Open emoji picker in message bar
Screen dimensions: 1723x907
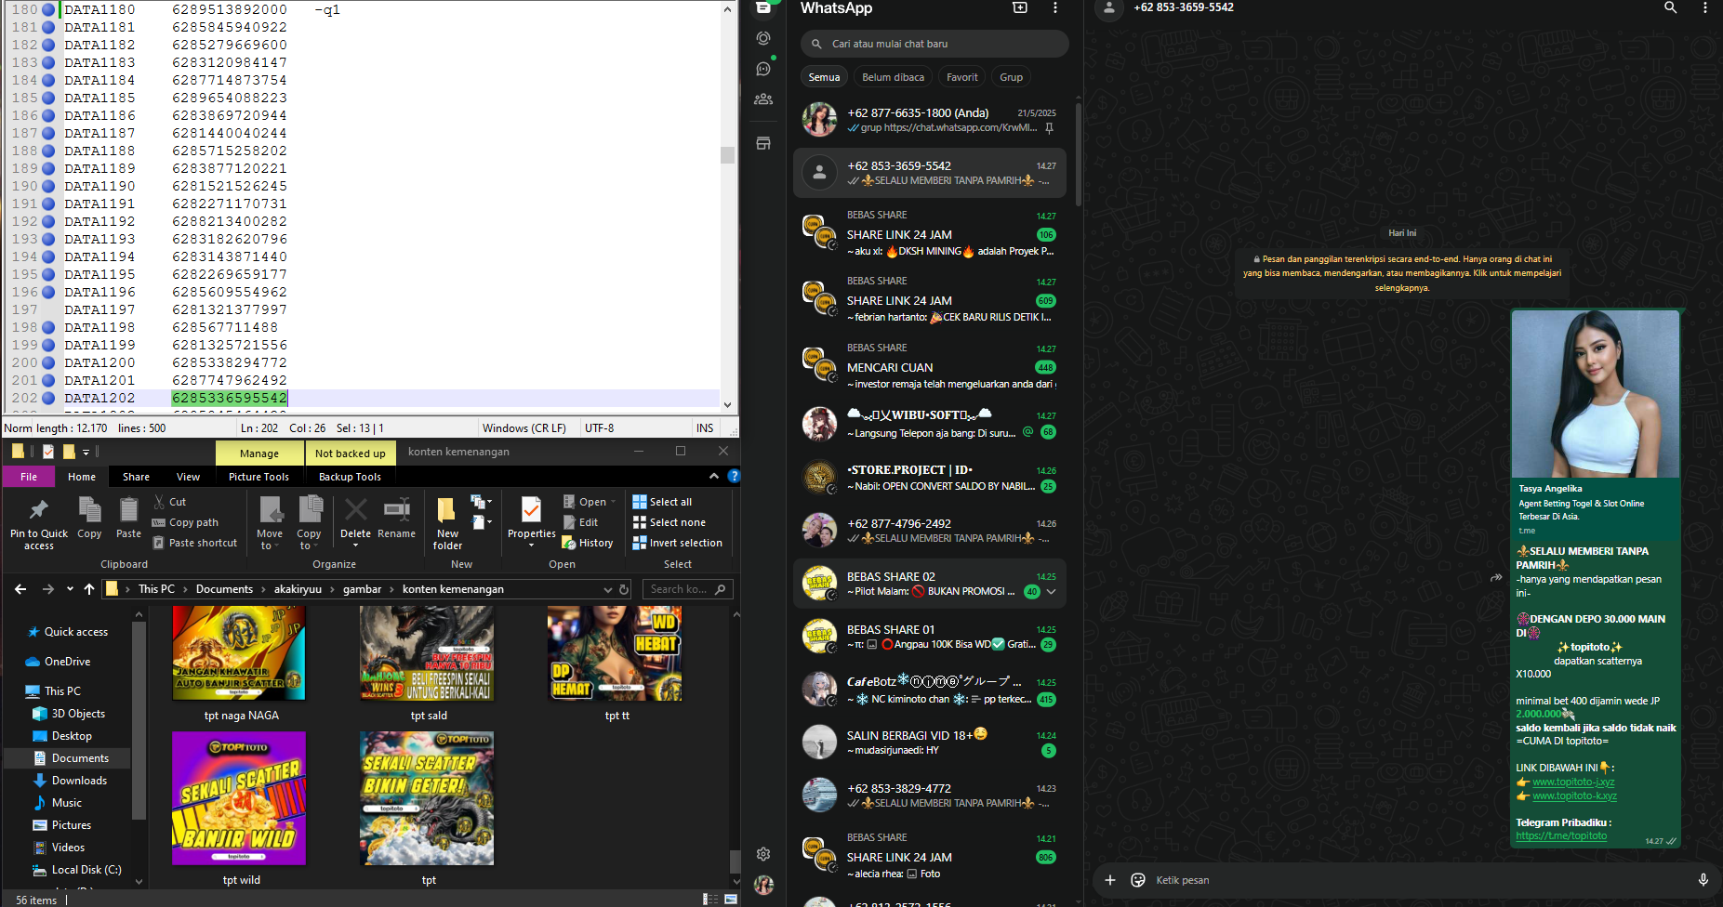pyautogui.click(x=1137, y=880)
